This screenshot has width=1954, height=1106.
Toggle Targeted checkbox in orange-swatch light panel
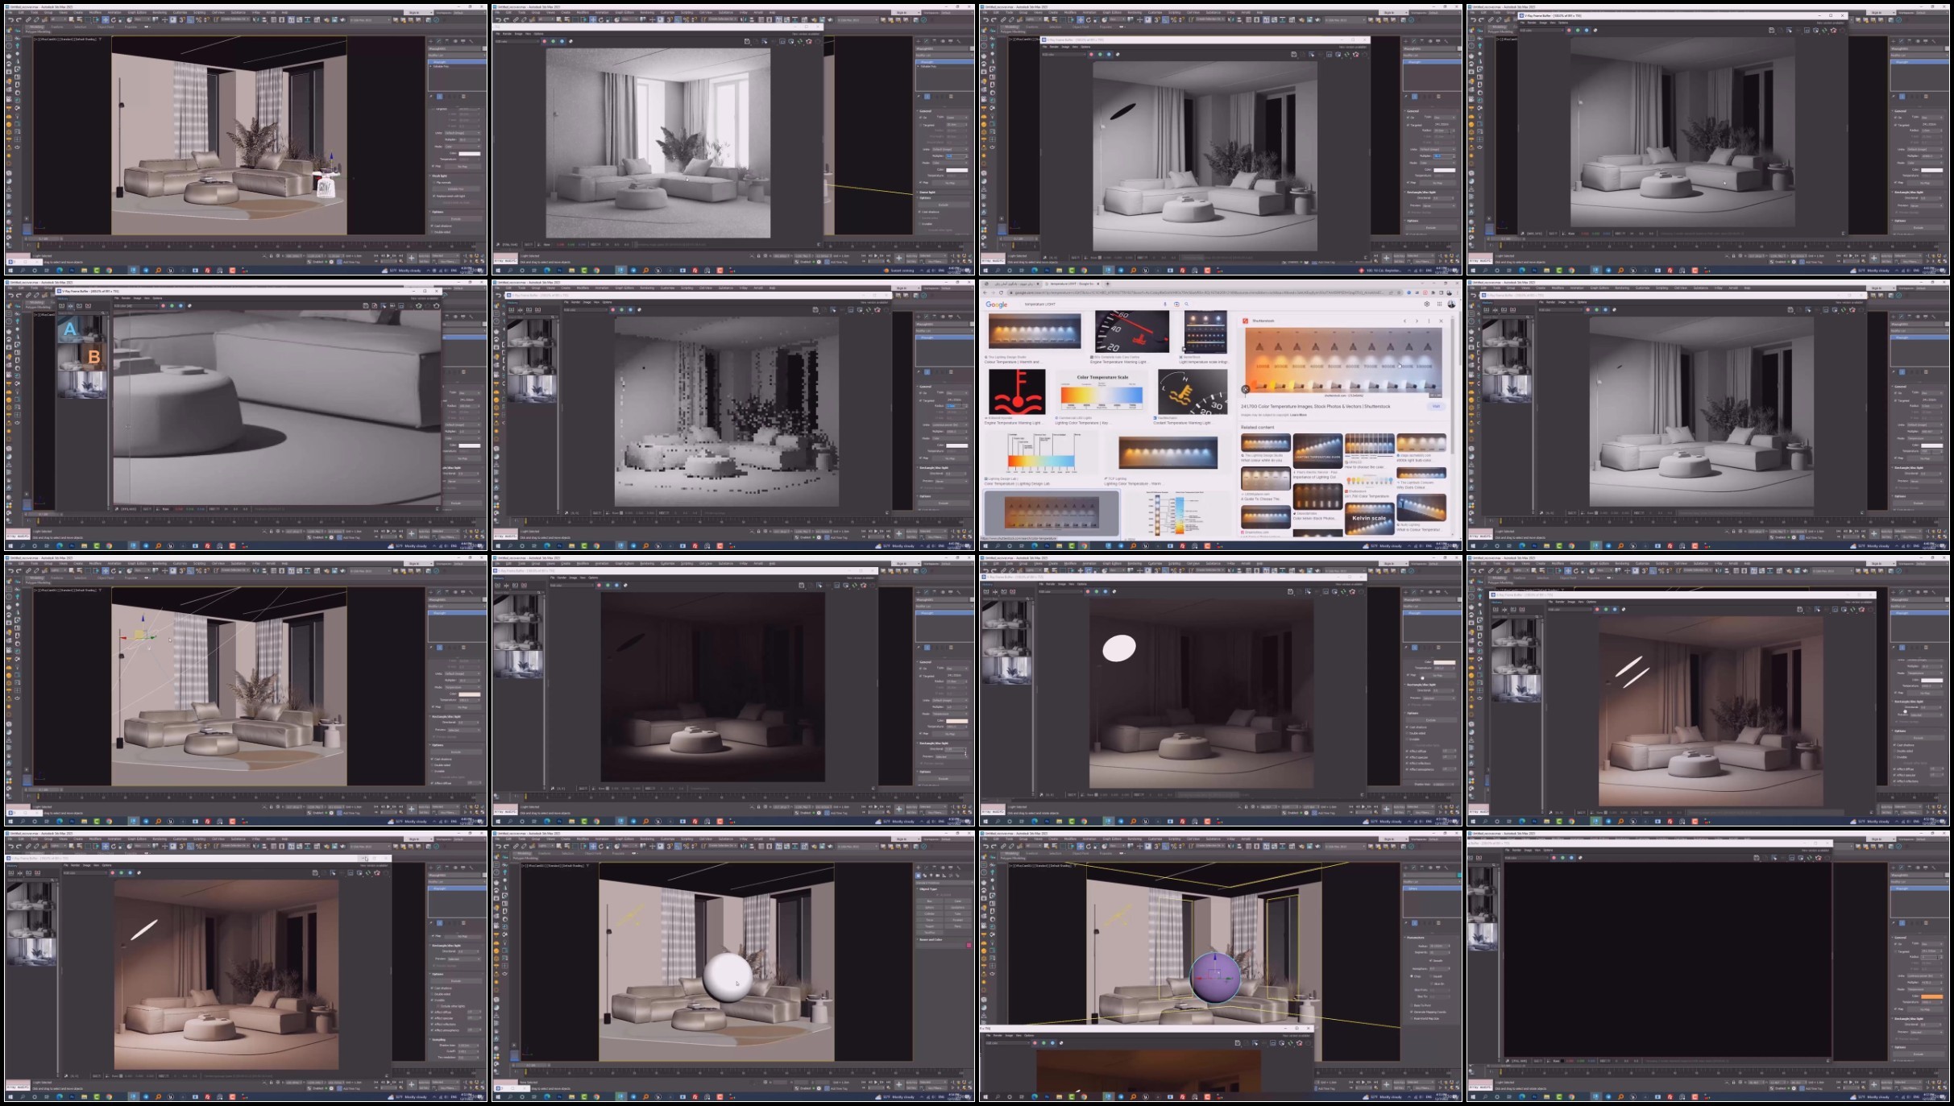pyautogui.click(x=1895, y=951)
